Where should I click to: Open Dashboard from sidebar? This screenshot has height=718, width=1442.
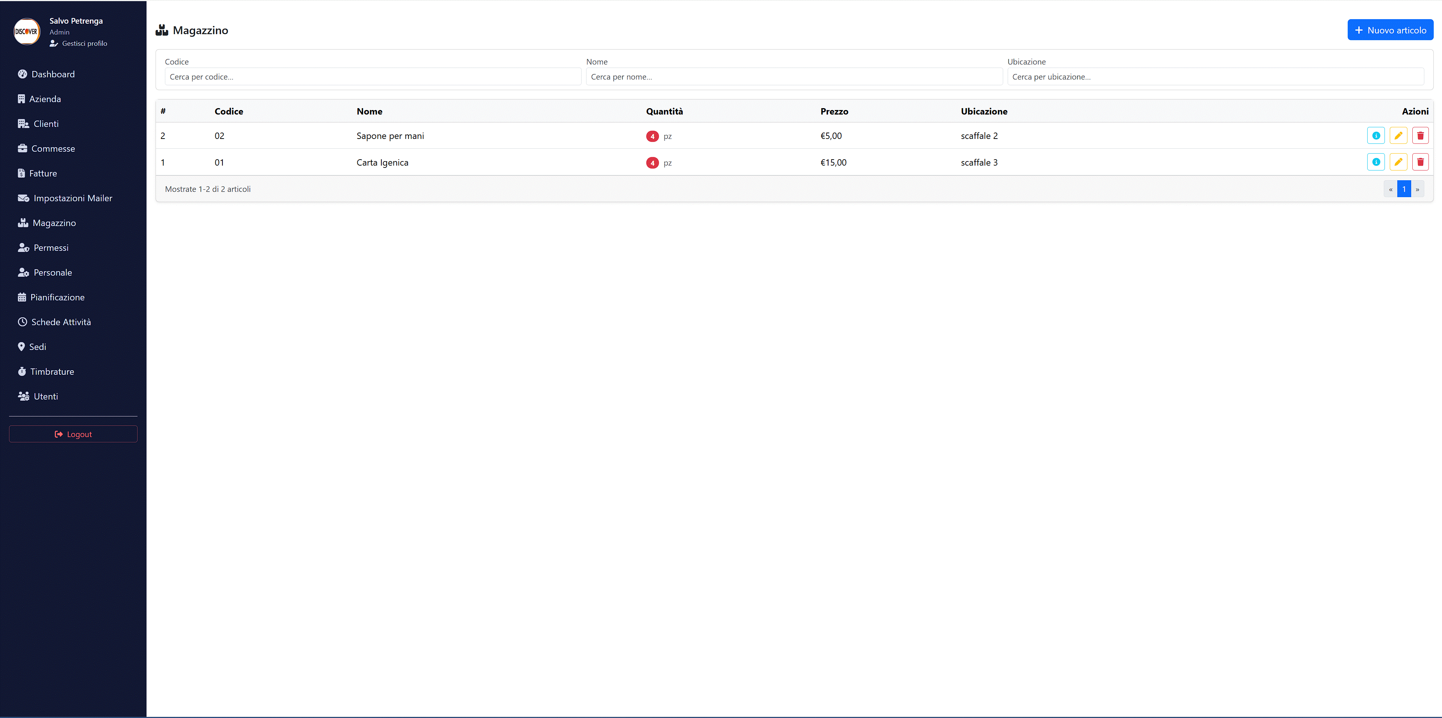[53, 74]
